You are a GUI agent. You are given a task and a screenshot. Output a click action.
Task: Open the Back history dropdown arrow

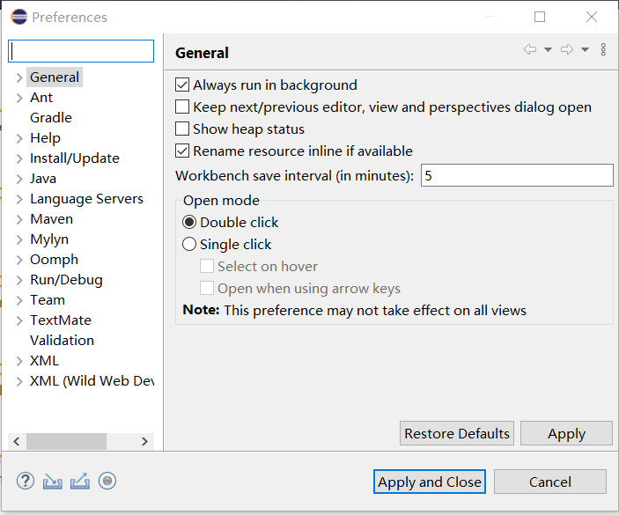point(548,50)
